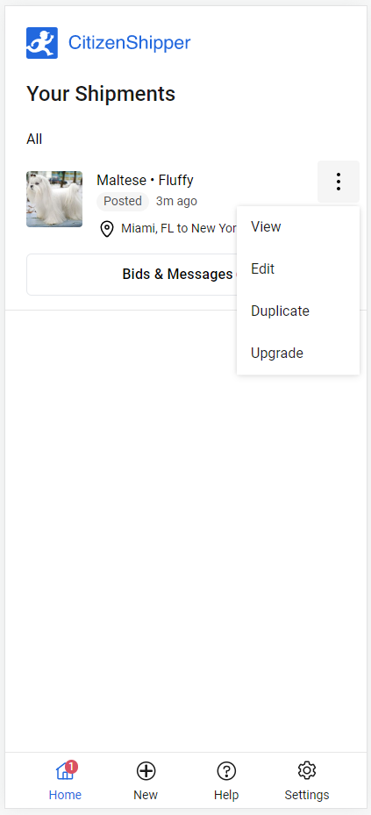The width and height of the screenshot is (371, 815).
Task: Click the location pin icon
Action: (x=107, y=229)
